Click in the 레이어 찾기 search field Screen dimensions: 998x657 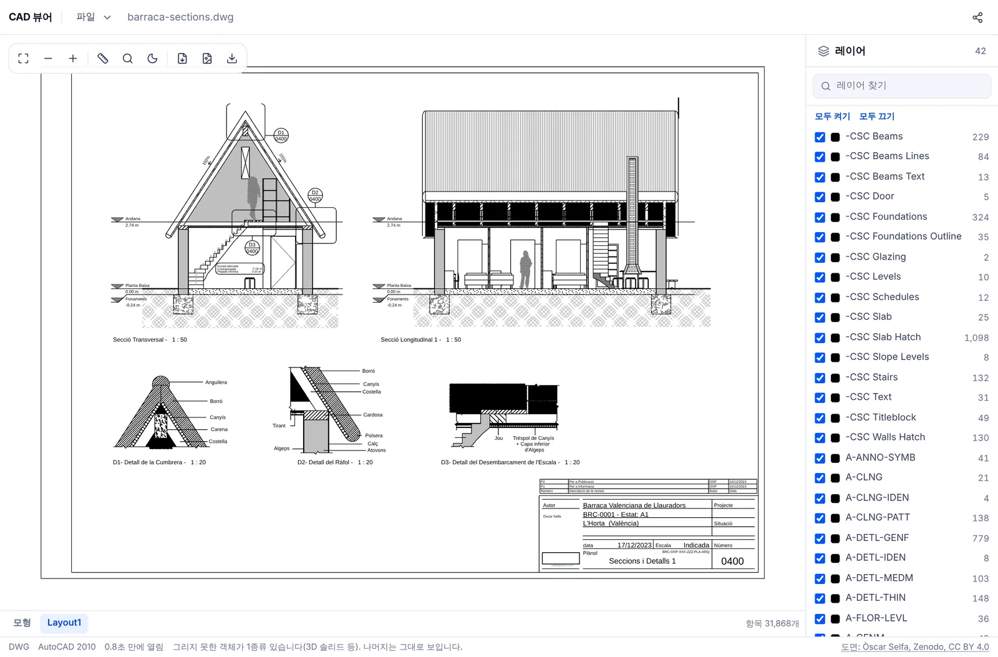pyautogui.click(x=902, y=86)
